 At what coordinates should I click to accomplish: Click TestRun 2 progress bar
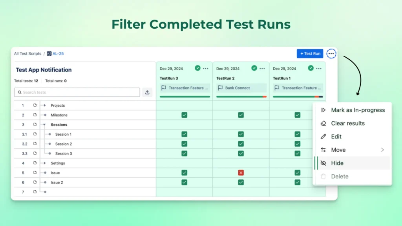[241, 97]
